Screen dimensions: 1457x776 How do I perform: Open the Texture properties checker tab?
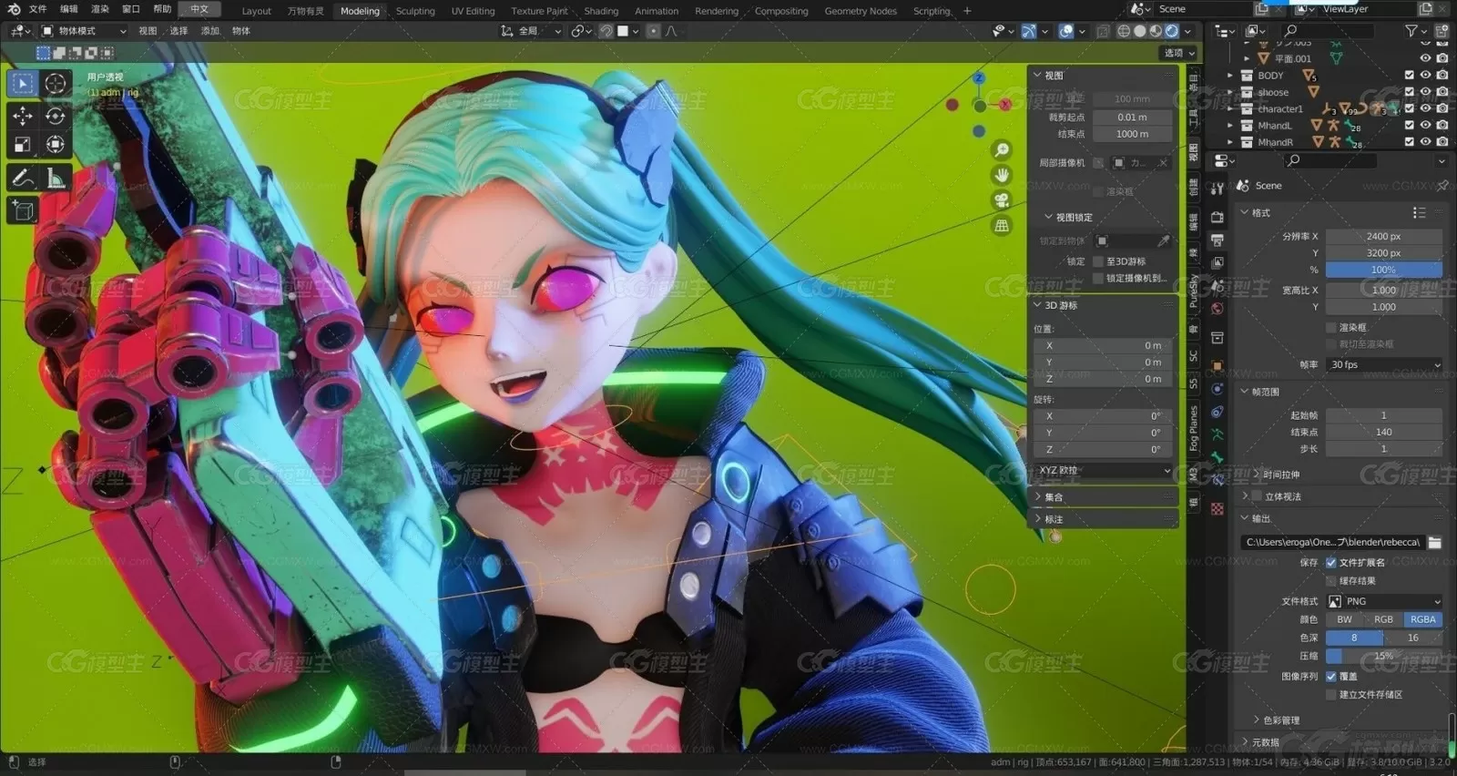[x=1218, y=508]
